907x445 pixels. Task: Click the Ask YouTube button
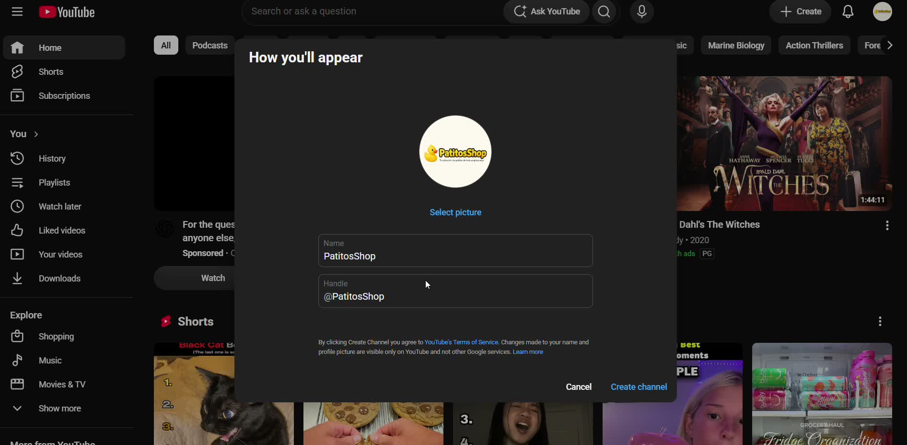click(547, 12)
